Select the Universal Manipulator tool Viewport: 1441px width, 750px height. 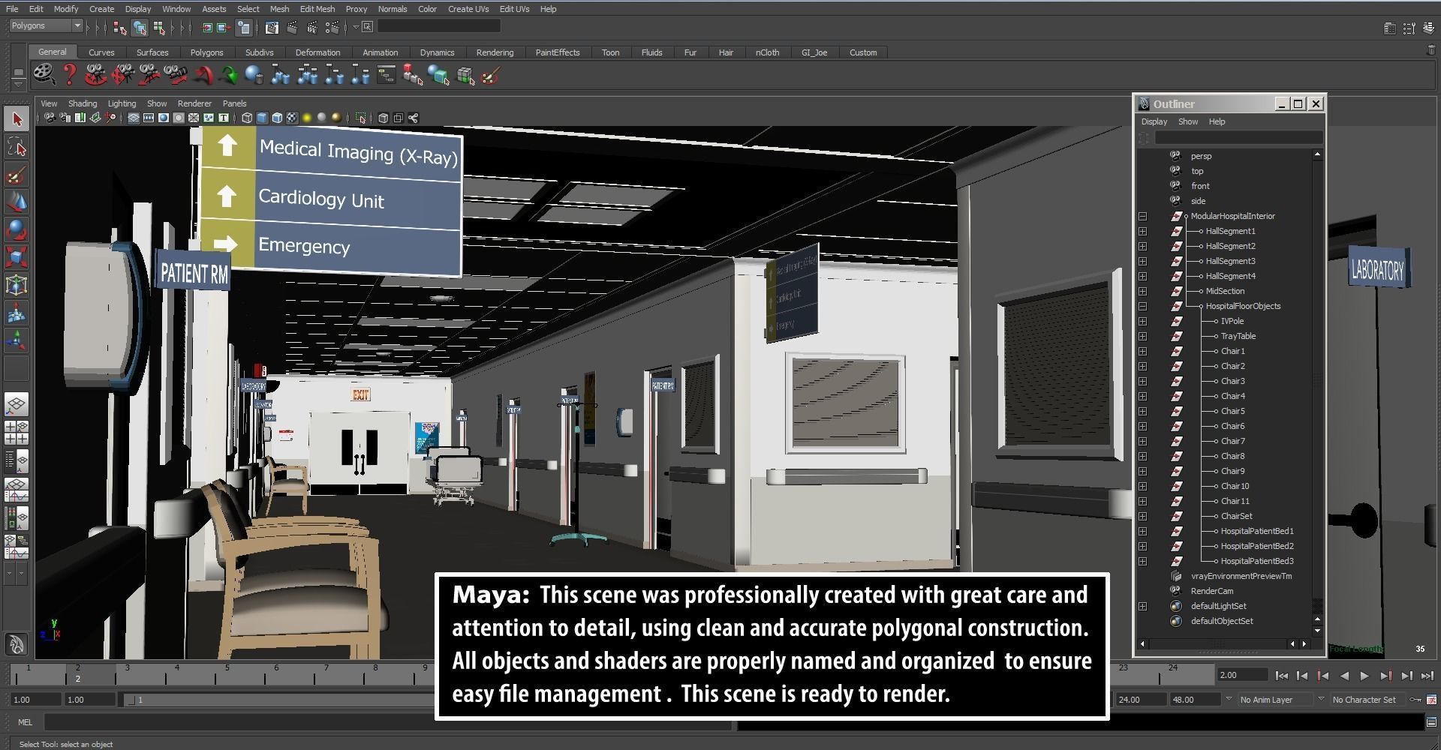point(17,285)
